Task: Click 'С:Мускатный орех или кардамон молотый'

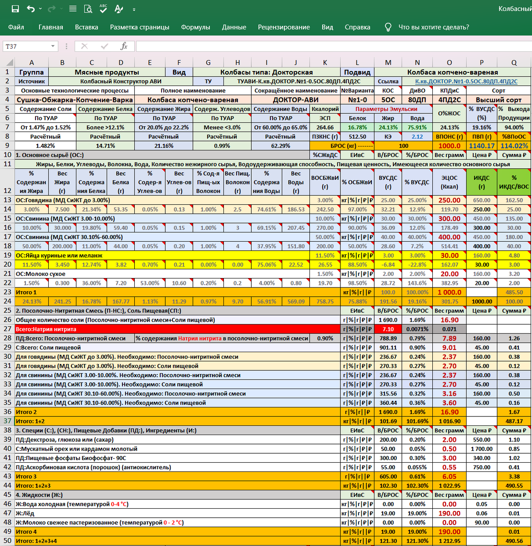Action: point(177,449)
